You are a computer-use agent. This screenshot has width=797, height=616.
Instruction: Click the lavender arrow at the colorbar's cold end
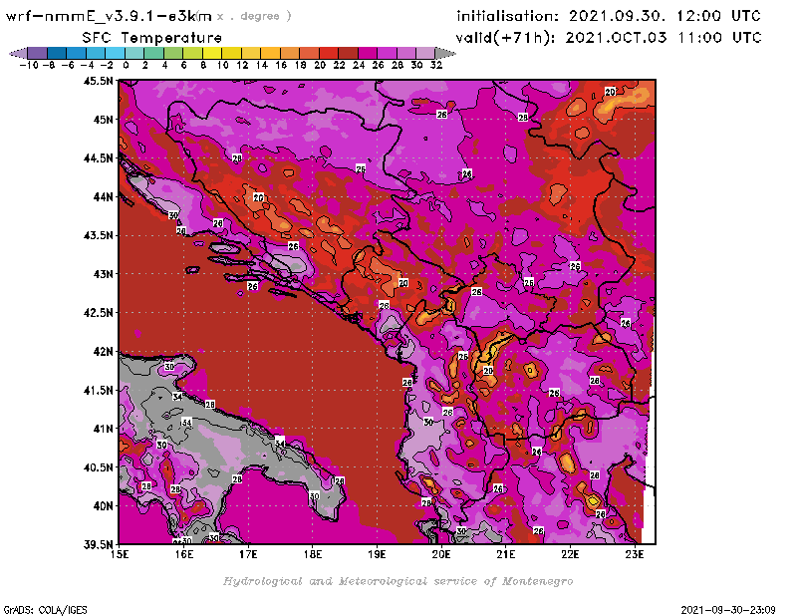tap(19, 54)
